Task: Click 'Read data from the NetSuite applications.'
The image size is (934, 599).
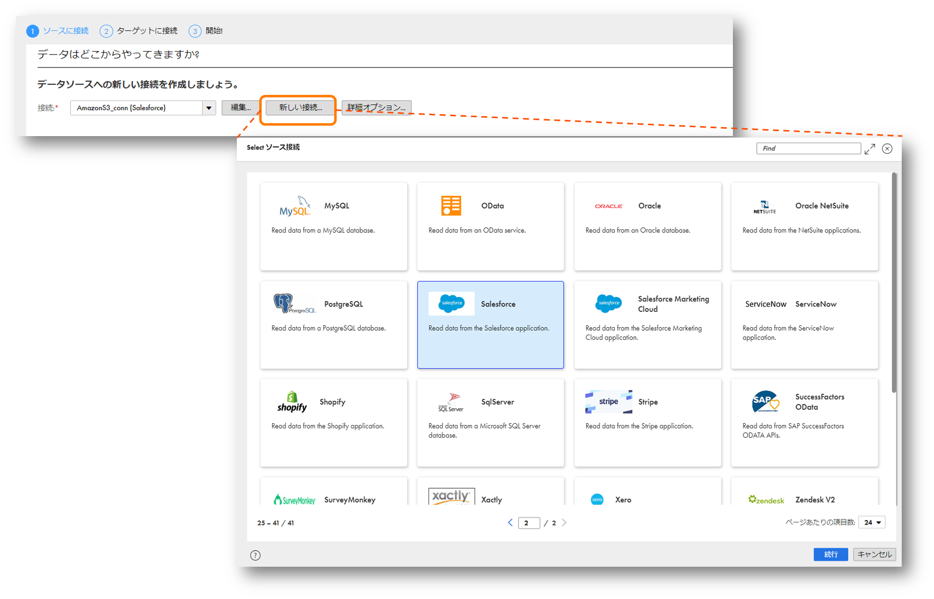Action: [x=802, y=230]
